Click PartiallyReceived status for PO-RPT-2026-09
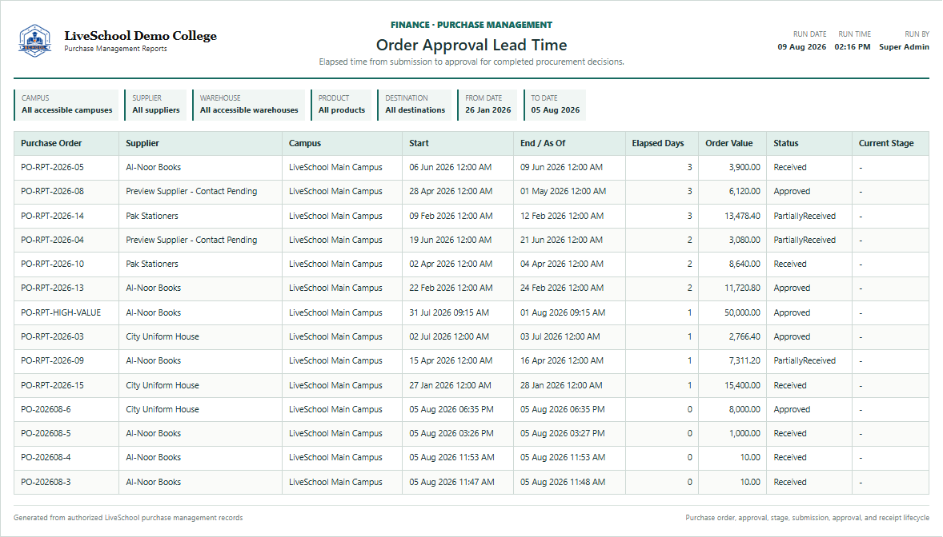This screenshot has width=943, height=537. pos(805,360)
